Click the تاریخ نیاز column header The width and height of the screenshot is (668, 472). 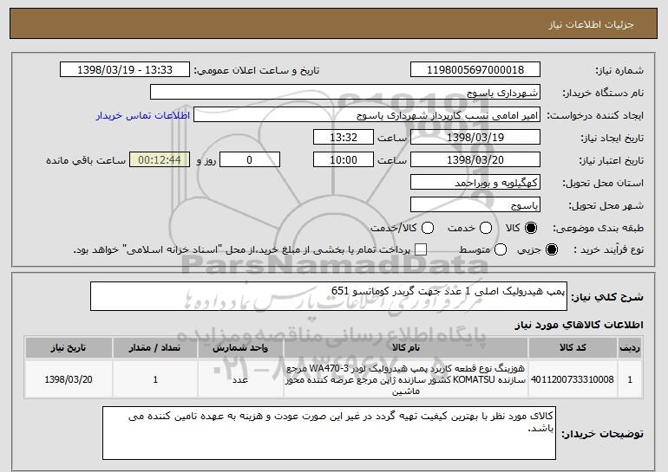tap(69, 348)
